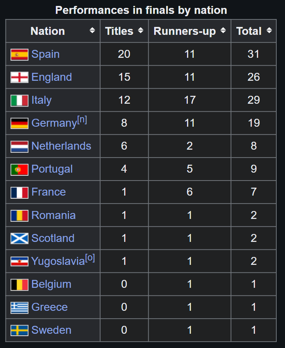Click the Germany flag icon
The image size is (285, 348).
coord(19,123)
